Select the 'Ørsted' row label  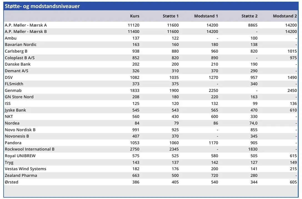tap(12, 182)
